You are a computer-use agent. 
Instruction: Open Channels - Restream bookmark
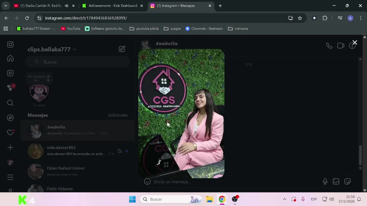[204, 29]
